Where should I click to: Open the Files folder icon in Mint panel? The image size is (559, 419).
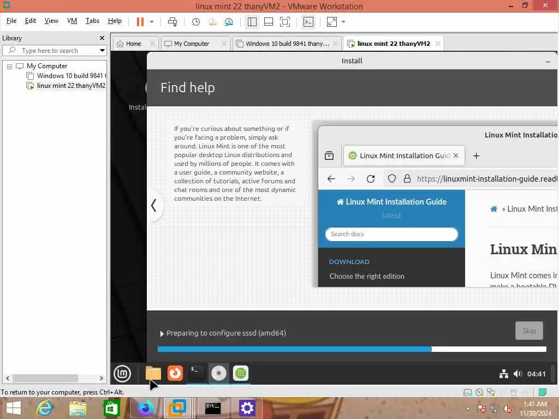(x=153, y=373)
